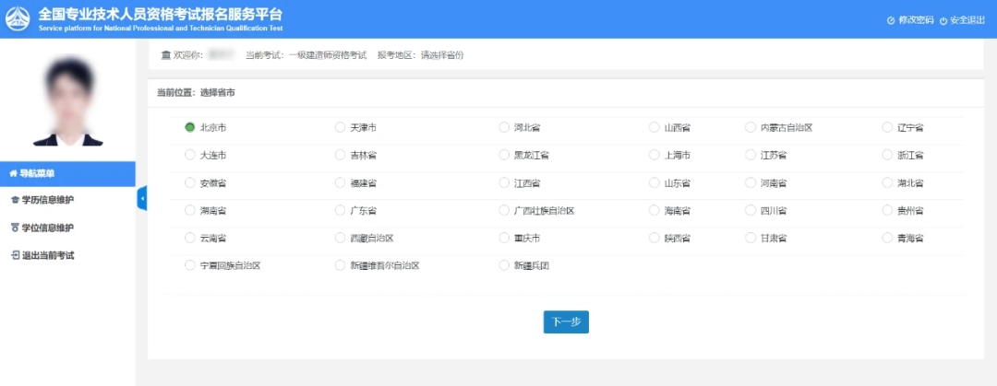Click the user profile photo
This screenshot has width=997, height=386.
pos(66,100)
